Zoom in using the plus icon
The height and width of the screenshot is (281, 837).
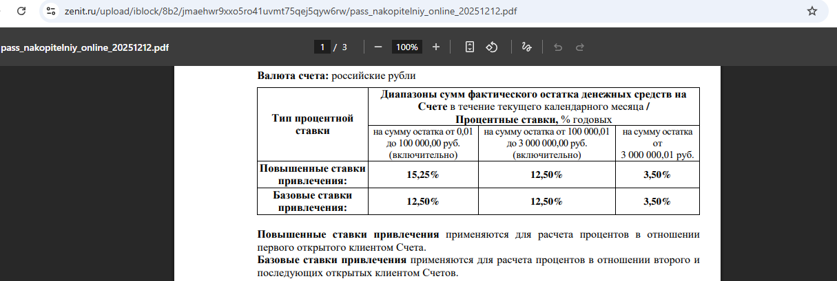click(435, 47)
